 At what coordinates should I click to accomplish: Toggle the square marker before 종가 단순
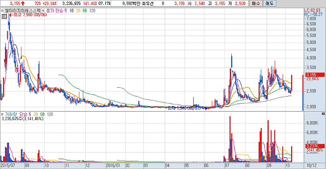coord(43,10)
